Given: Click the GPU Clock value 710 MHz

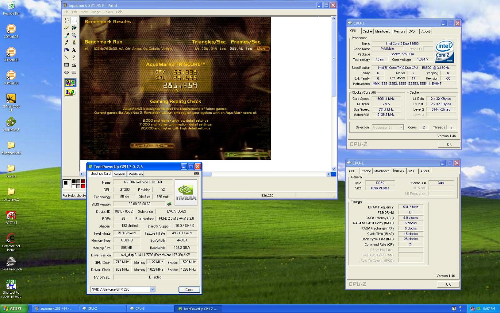Looking at the screenshot, I should click(x=122, y=262).
